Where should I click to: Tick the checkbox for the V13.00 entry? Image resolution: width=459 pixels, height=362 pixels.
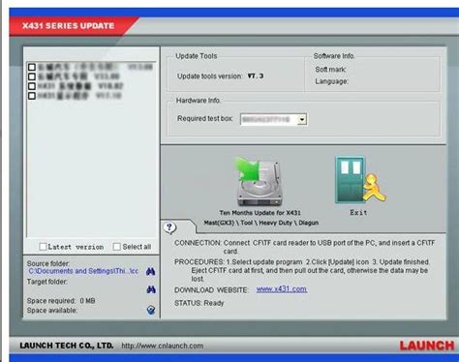click(x=32, y=67)
